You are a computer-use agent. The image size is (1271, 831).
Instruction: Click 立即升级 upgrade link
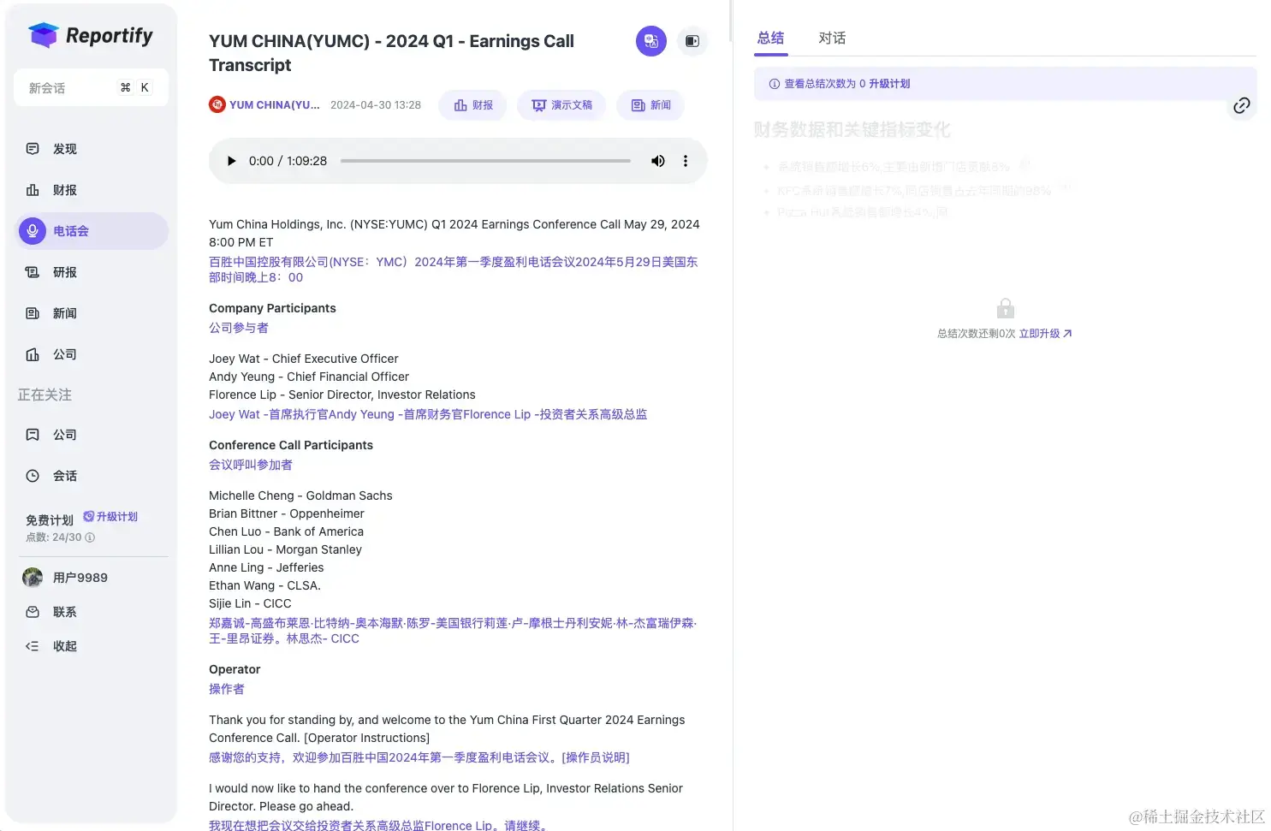coord(1045,334)
